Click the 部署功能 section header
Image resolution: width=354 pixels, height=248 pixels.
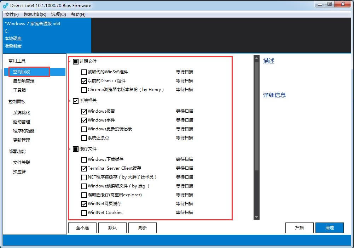(x=17, y=152)
